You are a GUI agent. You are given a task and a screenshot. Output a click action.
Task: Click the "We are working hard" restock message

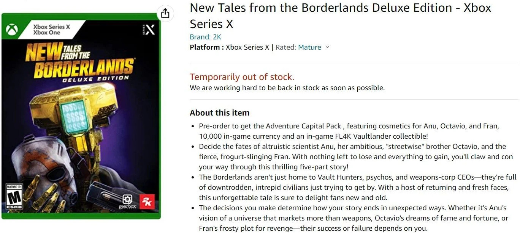(x=287, y=88)
